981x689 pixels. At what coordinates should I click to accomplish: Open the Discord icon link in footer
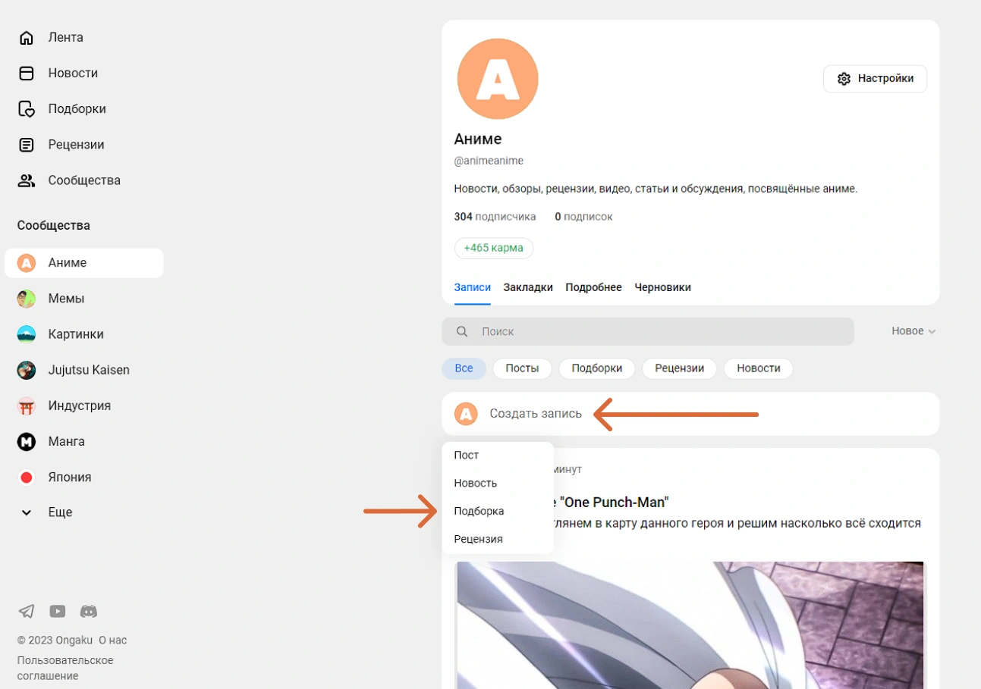(x=89, y=611)
